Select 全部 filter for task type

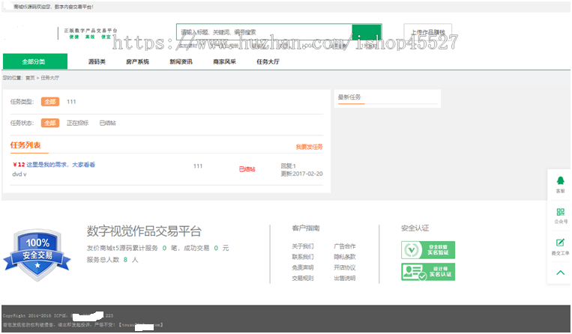pos(50,102)
